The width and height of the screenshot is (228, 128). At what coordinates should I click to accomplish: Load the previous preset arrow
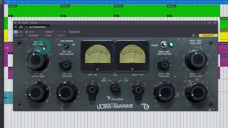(30, 32)
